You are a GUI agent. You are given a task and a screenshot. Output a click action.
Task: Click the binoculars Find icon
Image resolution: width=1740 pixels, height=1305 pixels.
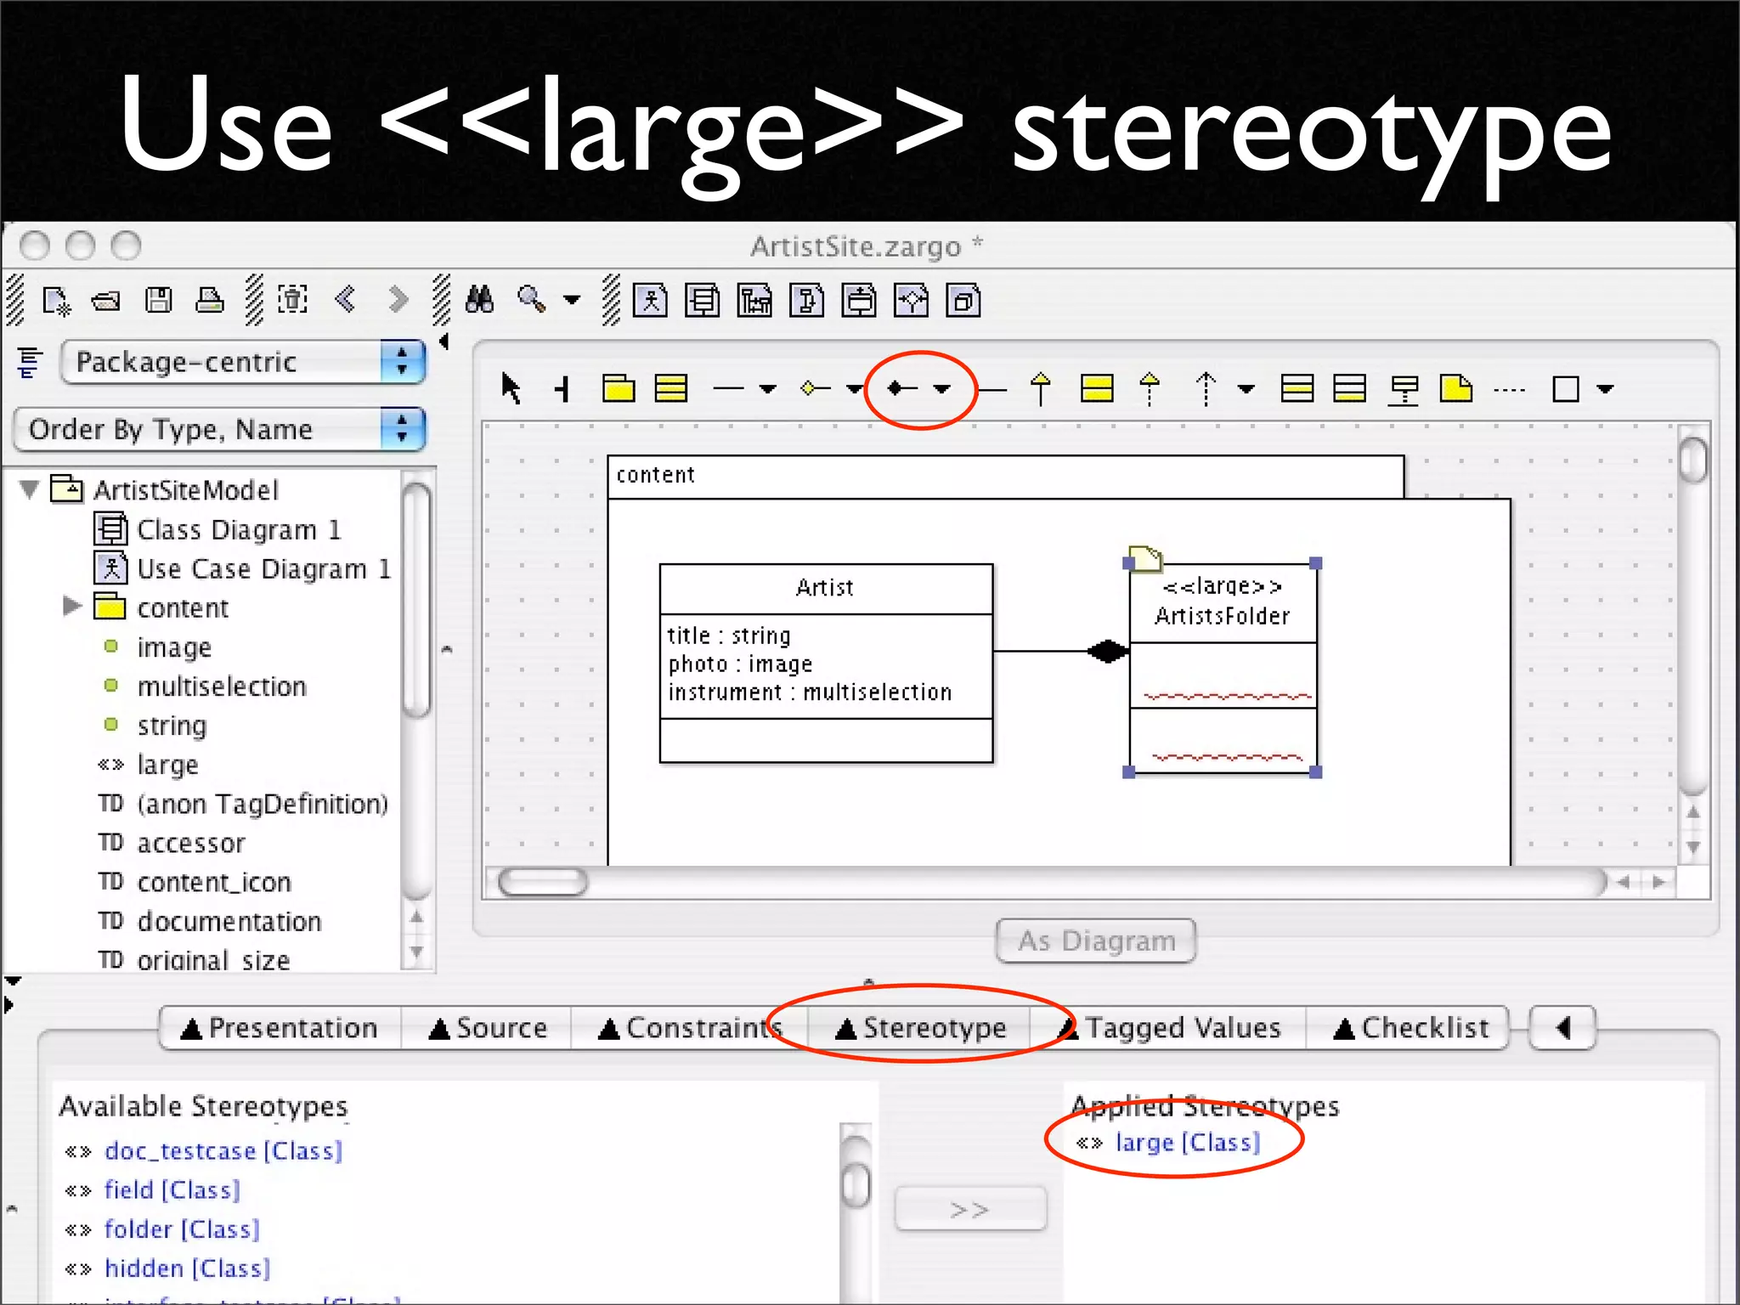(x=480, y=300)
